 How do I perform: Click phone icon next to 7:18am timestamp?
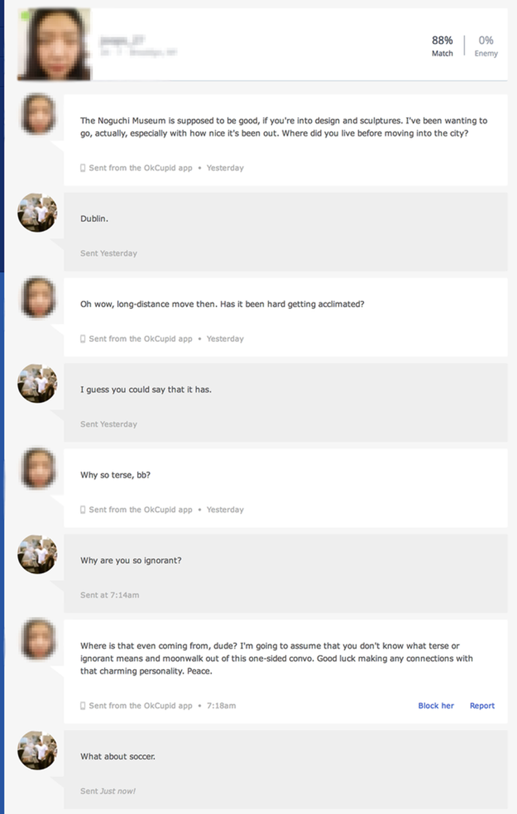point(83,705)
